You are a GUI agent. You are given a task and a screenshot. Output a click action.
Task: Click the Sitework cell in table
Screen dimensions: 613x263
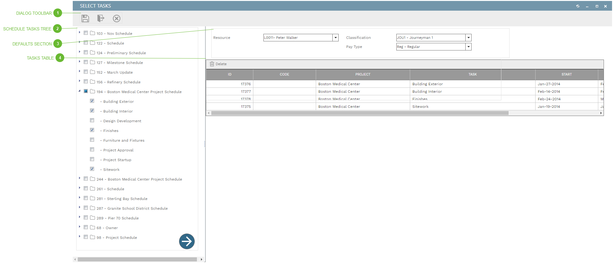point(473,107)
